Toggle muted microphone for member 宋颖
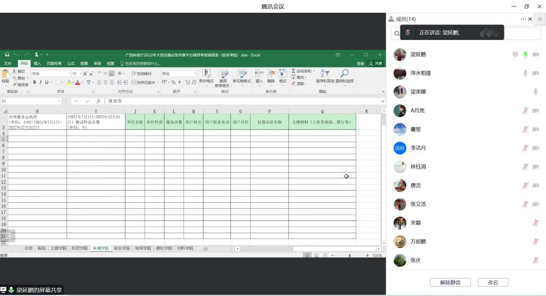The height and width of the screenshot is (296, 546). point(535,223)
